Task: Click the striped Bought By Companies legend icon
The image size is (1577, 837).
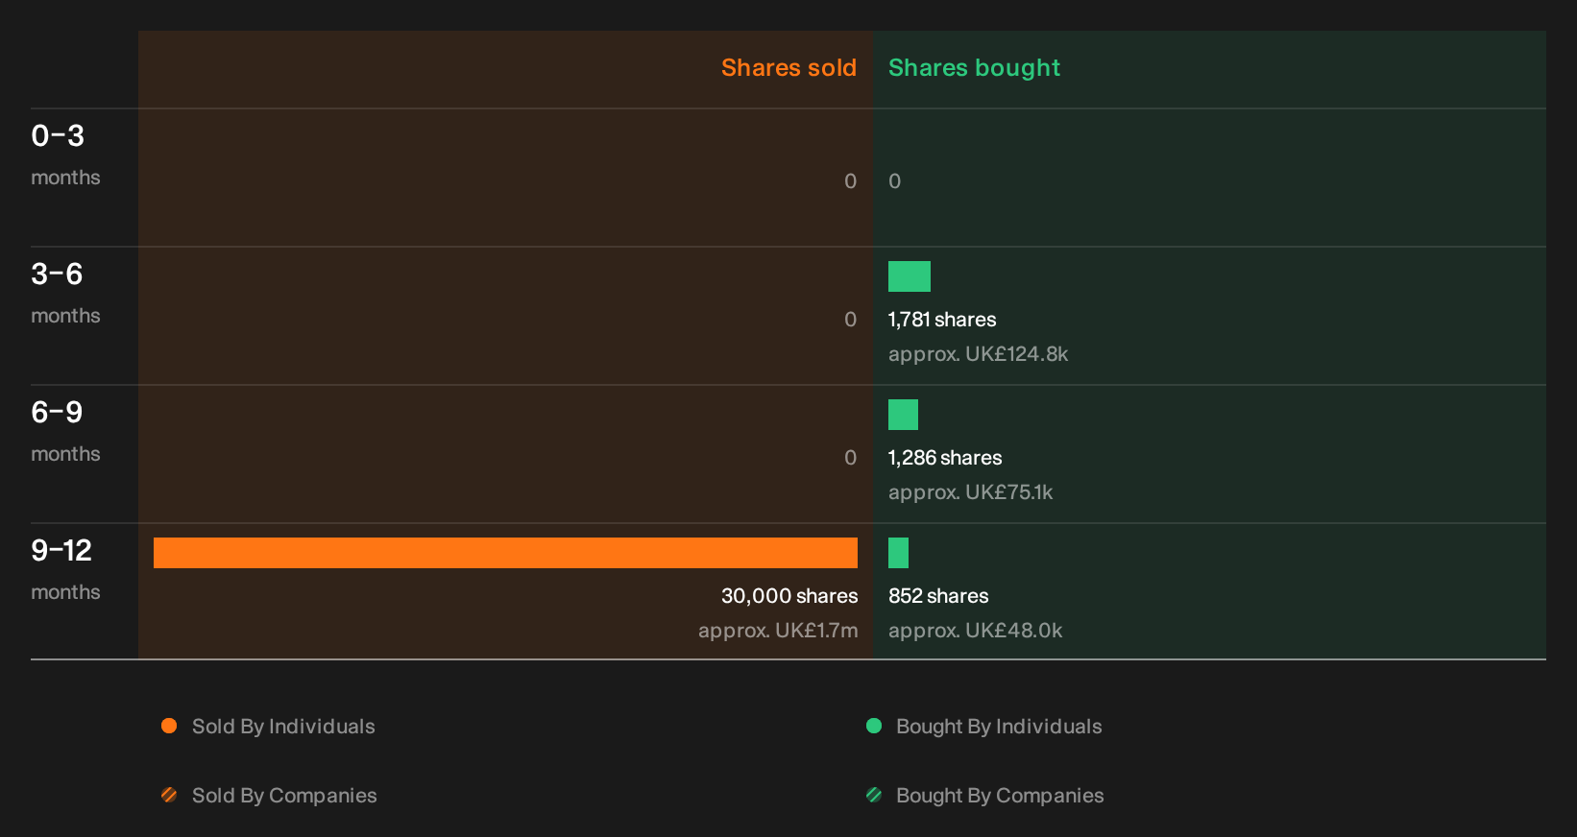Action: (x=874, y=795)
